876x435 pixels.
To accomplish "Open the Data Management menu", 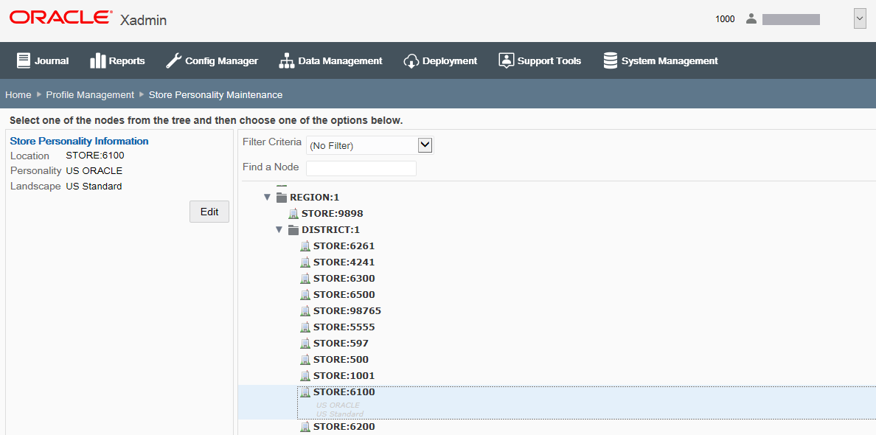I will click(x=331, y=61).
